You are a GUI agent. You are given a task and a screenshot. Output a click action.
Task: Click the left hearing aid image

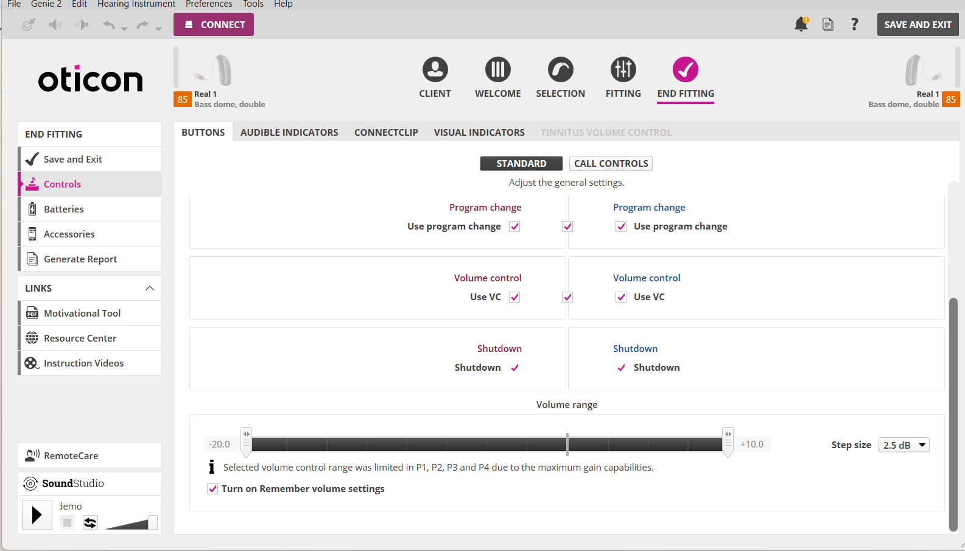click(x=213, y=70)
